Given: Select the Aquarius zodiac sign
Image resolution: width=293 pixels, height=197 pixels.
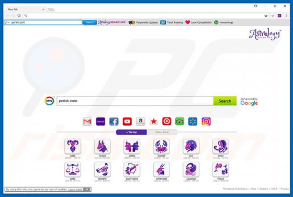Looking at the screenshot, I should [191, 170].
